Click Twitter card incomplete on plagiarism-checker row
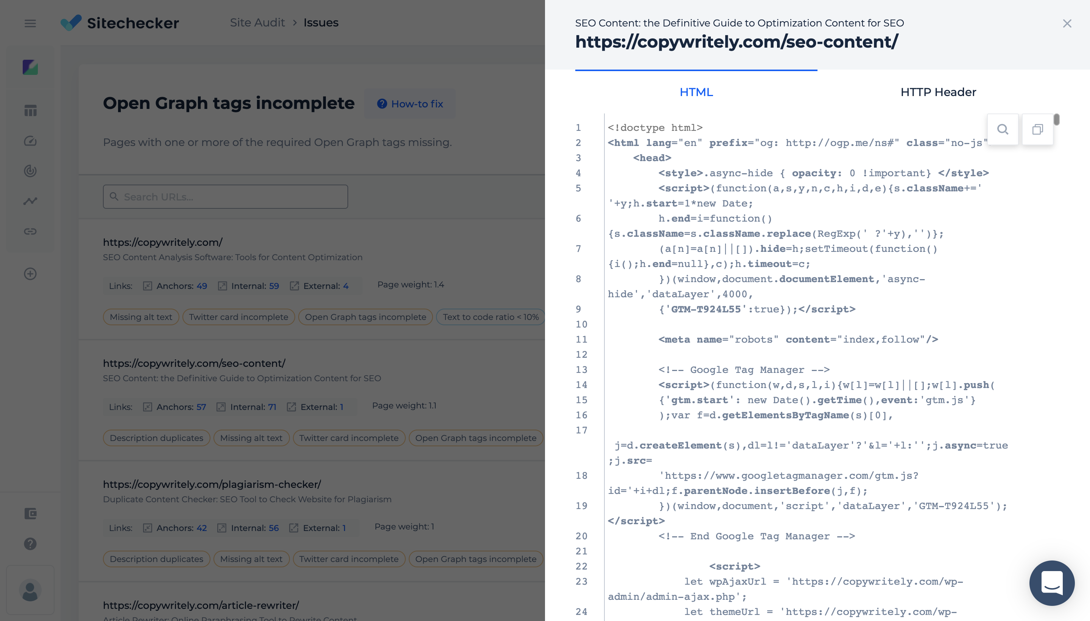Viewport: 1090px width, 621px height. click(x=349, y=559)
